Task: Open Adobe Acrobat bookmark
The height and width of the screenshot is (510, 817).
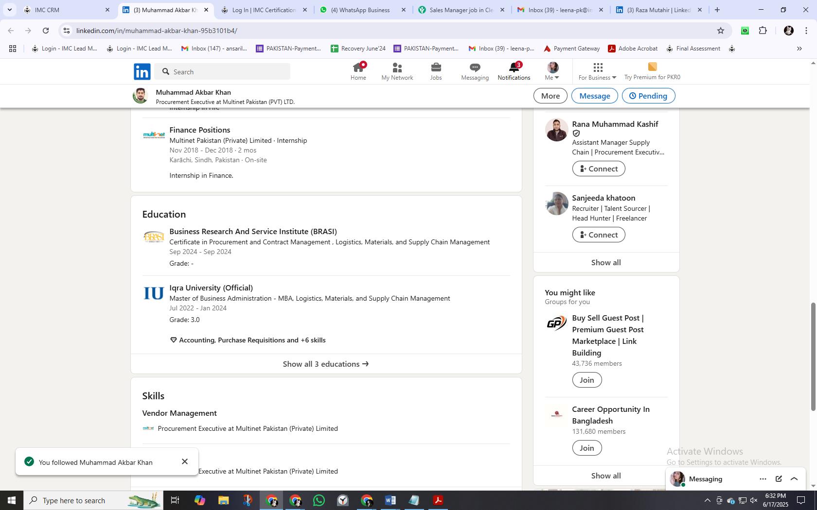Action: pos(633,49)
